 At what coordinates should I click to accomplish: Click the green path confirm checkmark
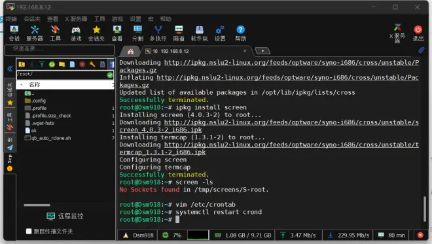coord(110,75)
